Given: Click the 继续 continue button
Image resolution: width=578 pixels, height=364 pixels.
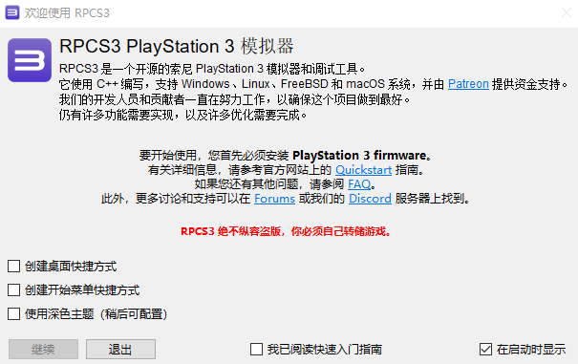Looking at the screenshot, I should point(44,349).
